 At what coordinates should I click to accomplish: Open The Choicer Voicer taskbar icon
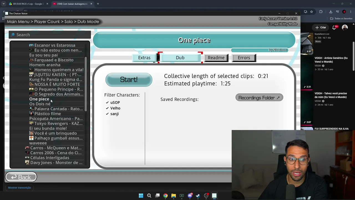pos(214,196)
